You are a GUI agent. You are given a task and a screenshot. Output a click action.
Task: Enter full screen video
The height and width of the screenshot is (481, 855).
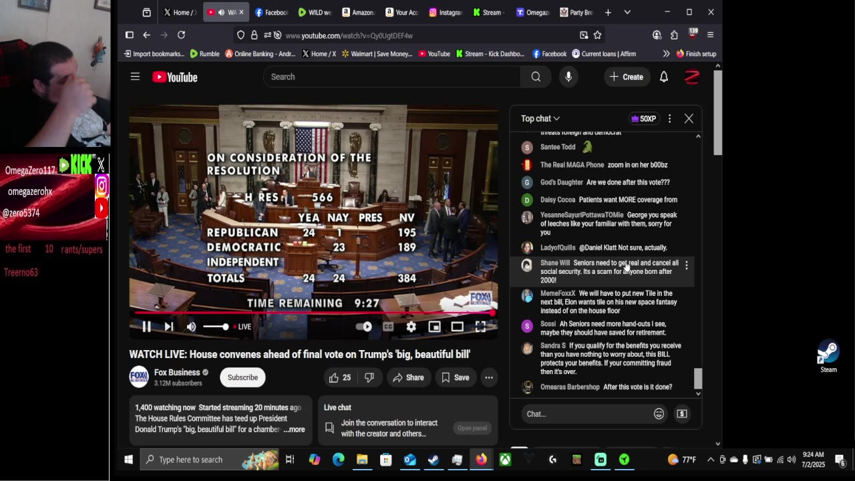click(480, 327)
